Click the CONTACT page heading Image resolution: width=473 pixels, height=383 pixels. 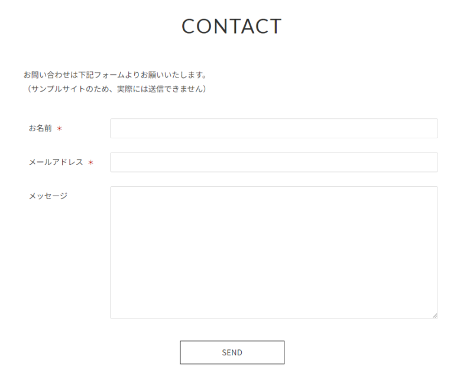tap(232, 27)
